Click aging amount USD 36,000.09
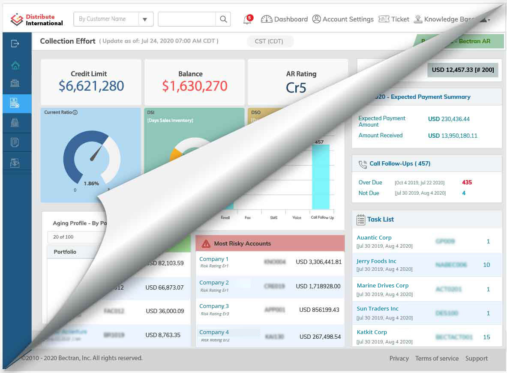This screenshot has width=507, height=373. click(x=165, y=311)
